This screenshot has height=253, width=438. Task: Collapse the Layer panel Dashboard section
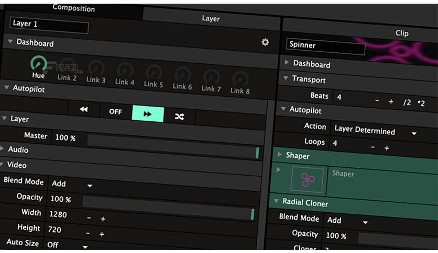[x=10, y=41]
